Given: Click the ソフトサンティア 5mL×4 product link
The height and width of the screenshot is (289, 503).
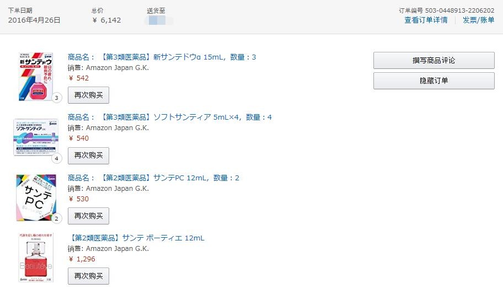Looking at the screenshot, I should click(169, 117).
